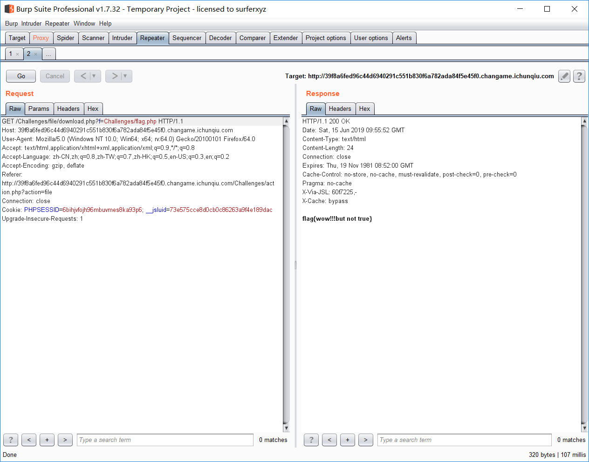Screen dimensions: 589x462
Task: Switch to the Decoder tab
Action: (220, 38)
